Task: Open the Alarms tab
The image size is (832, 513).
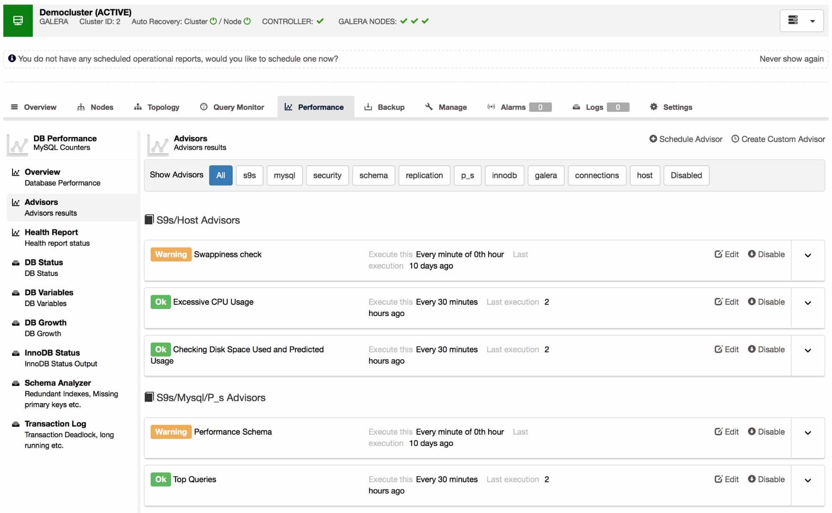Action: 519,107
